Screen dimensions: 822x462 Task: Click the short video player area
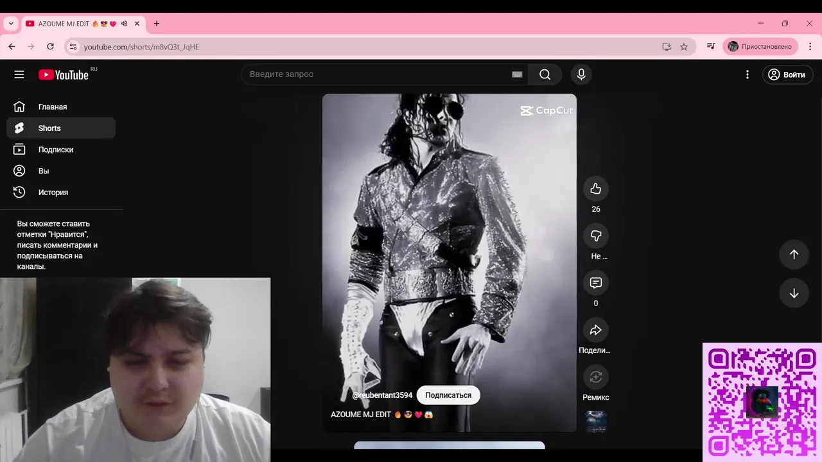click(450, 263)
